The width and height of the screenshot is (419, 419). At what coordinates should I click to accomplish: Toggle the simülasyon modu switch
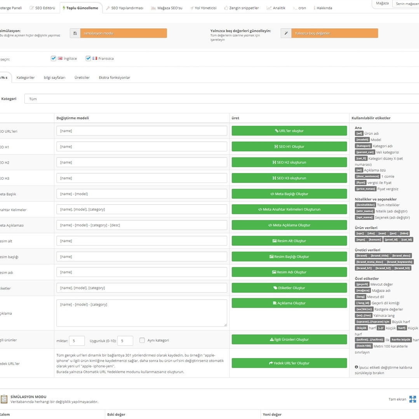click(x=123, y=33)
